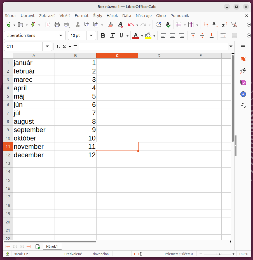Click the add new sheet button
The height and width of the screenshot is (260, 253).
38,247
